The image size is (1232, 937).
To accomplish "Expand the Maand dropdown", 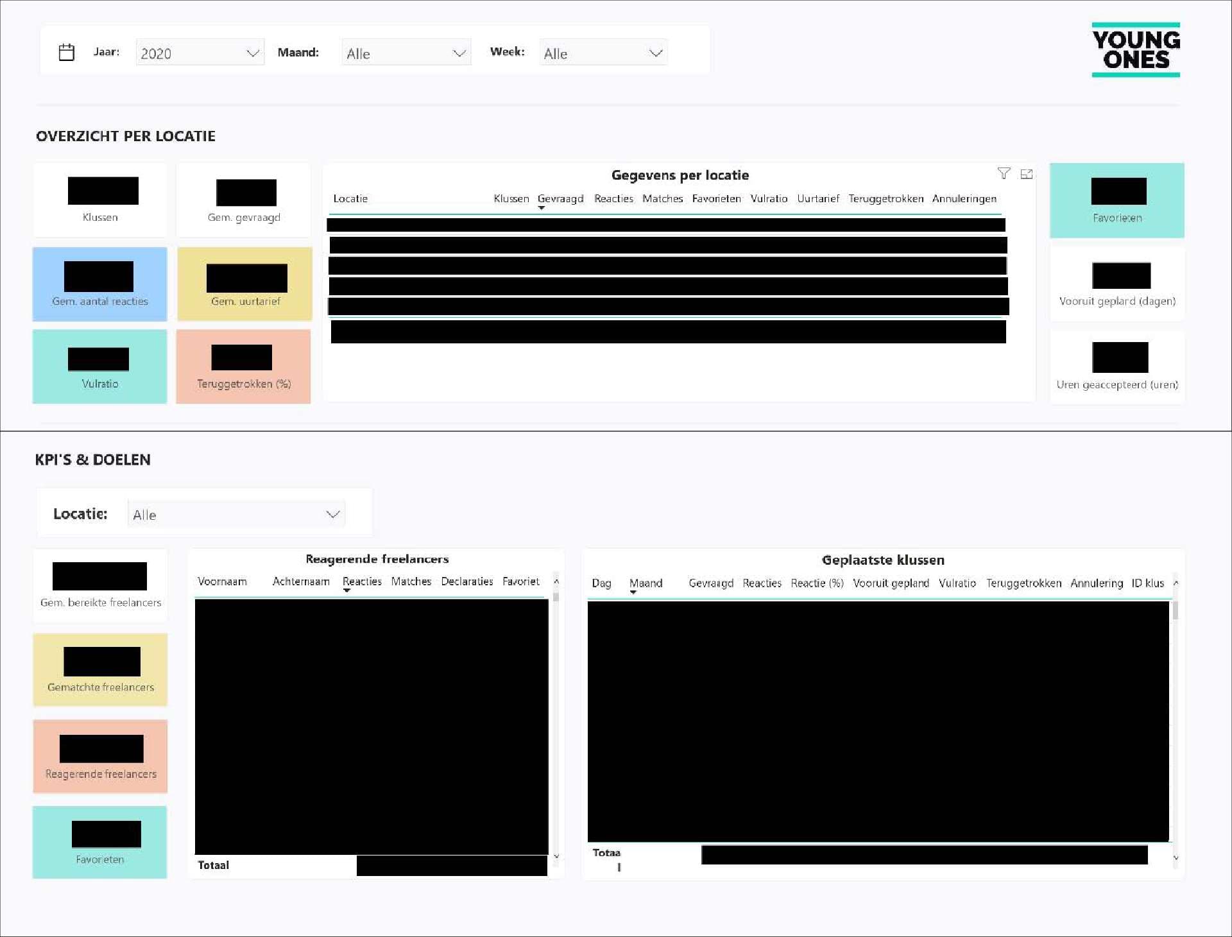I will tap(406, 53).
